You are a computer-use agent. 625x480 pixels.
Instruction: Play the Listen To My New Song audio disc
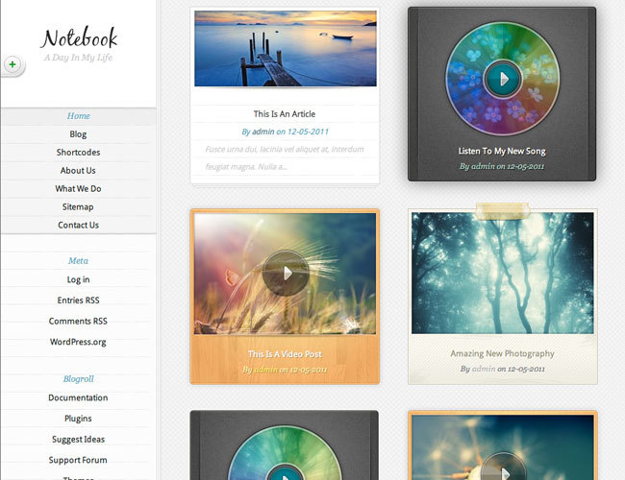(x=502, y=79)
